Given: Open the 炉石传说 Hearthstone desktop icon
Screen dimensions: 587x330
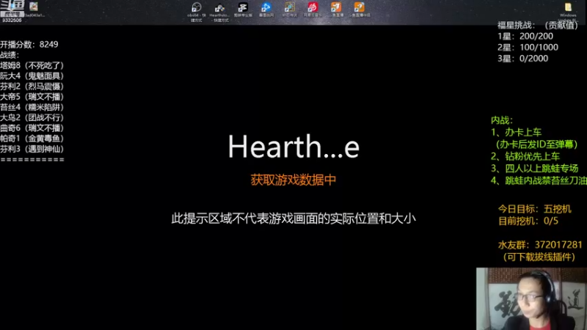Looking at the screenshot, I should tap(289, 10).
